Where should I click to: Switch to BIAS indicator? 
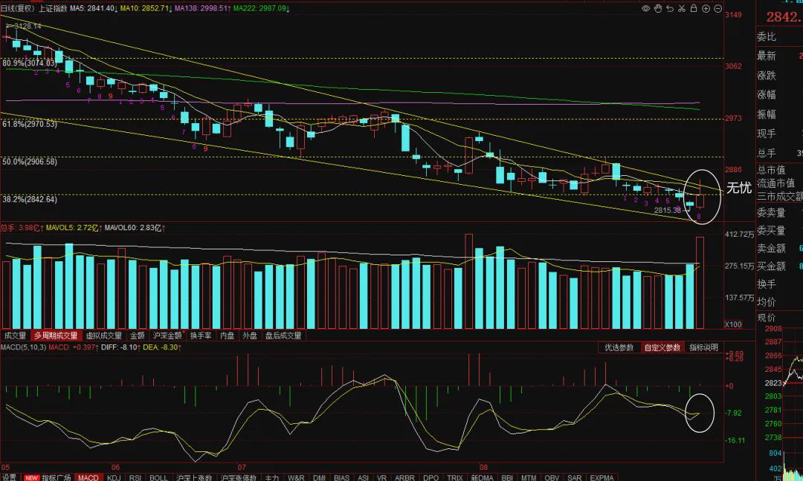[341, 477]
